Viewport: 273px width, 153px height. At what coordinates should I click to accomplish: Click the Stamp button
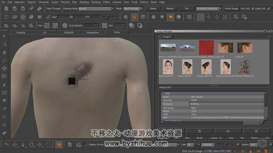coord(153,8)
